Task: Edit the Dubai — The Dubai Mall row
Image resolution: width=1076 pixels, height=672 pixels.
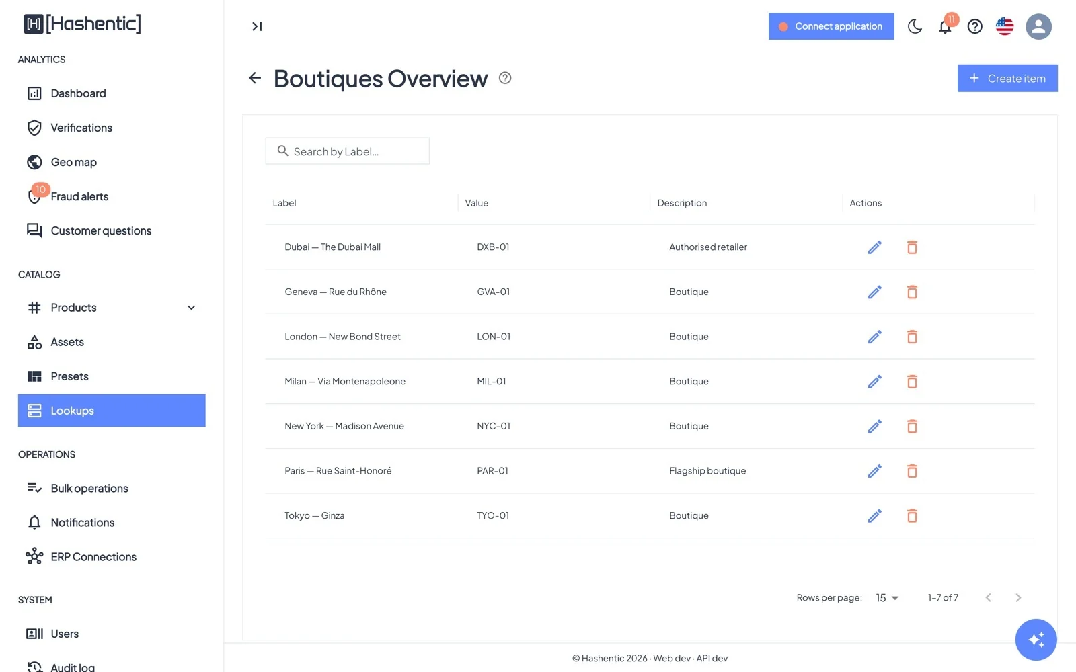Action: tap(874, 247)
